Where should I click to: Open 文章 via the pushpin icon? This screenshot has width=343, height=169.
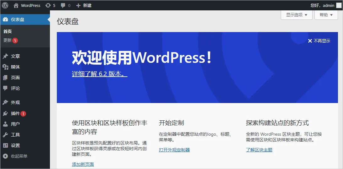[x=5, y=56]
